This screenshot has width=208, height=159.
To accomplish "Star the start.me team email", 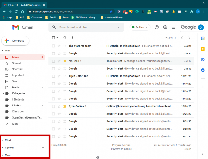I will pyautogui.click(x=59, y=46).
